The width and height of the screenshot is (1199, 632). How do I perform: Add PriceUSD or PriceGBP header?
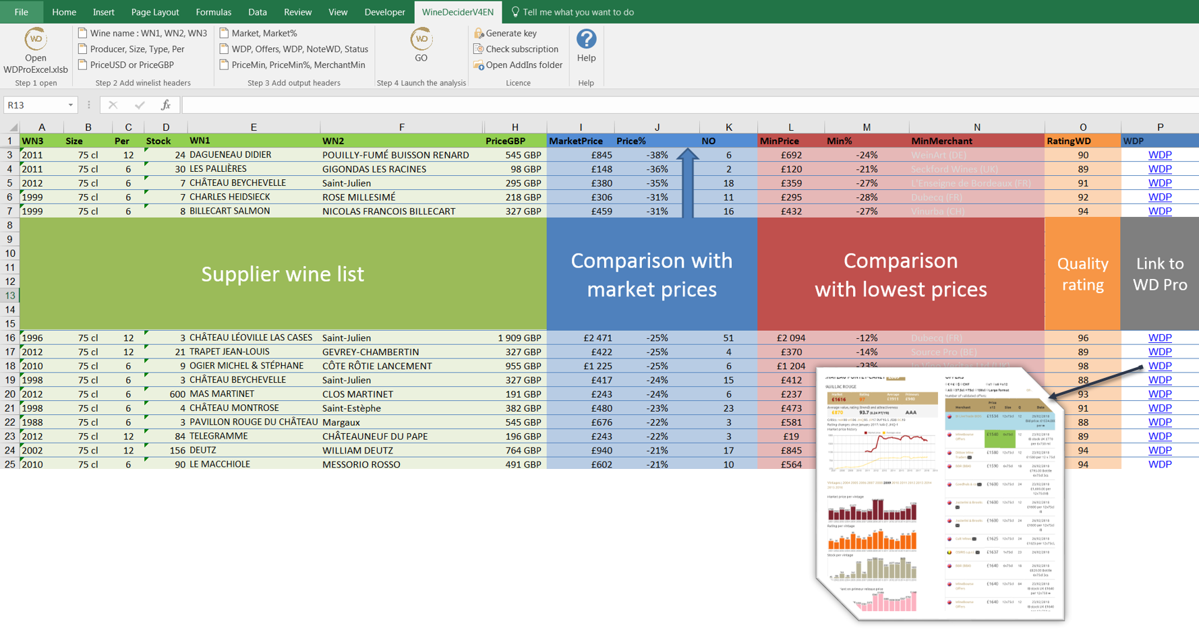[126, 65]
